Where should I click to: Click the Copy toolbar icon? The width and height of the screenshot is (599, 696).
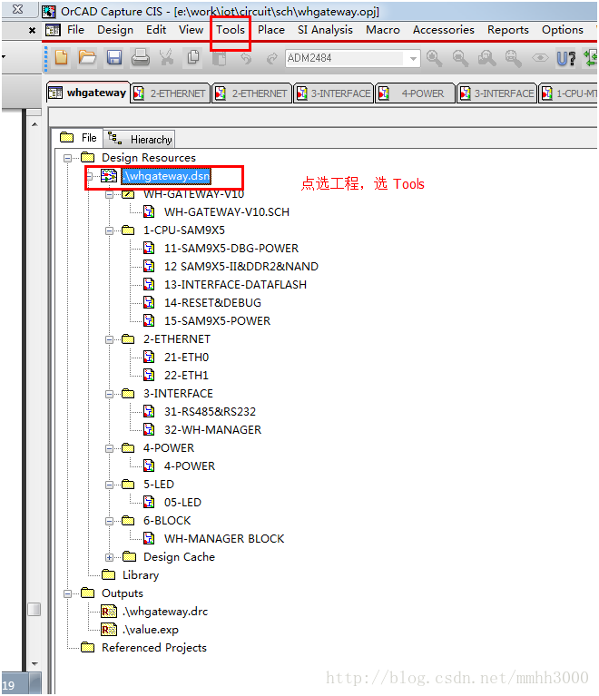pyautogui.click(x=193, y=58)
